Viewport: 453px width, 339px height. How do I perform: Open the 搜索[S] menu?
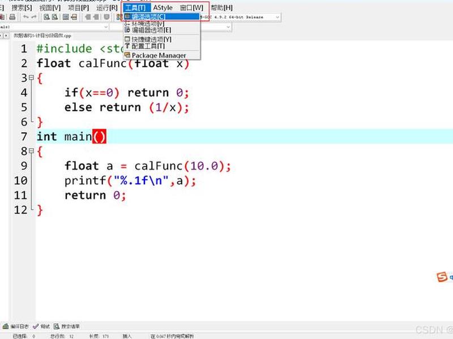[x=22, y=8]
